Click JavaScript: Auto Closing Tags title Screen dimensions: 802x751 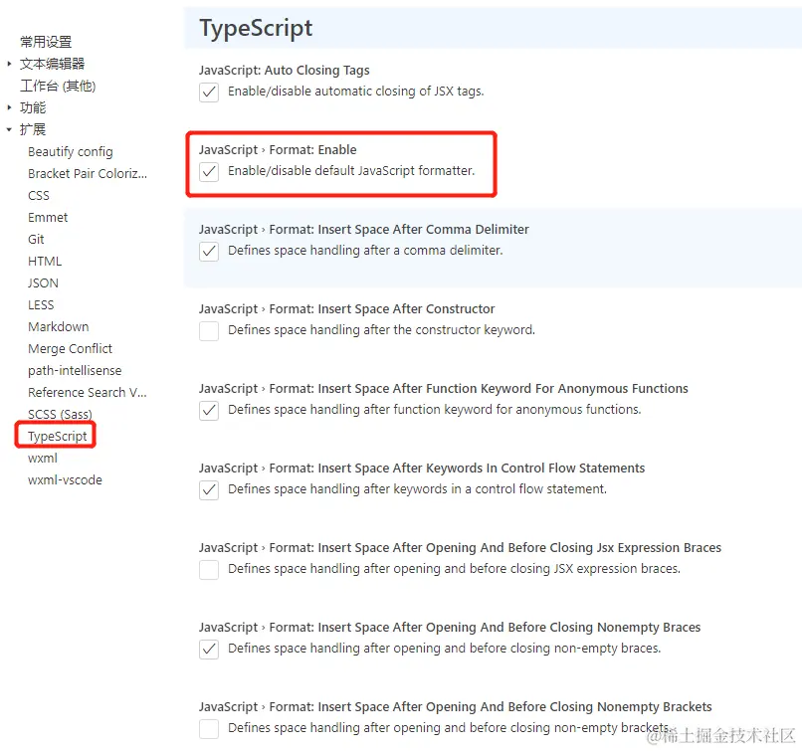coord(285,70)
